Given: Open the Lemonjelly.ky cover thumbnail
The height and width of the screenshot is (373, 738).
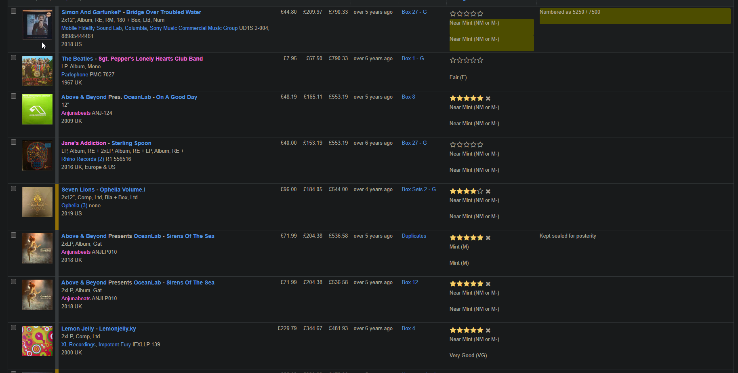Looking at the screenshot, I should click(37, 341).
